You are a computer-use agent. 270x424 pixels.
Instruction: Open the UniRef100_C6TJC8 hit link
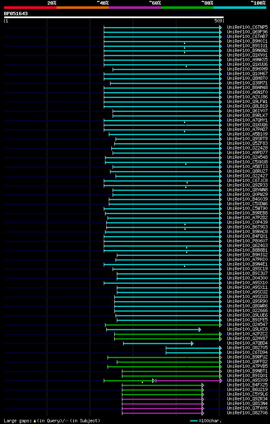coord(247,181)
